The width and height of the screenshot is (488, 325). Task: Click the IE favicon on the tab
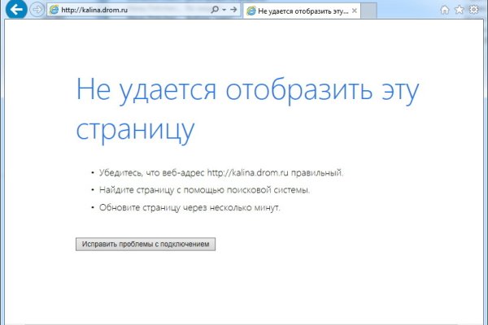[x=251, y=11]
